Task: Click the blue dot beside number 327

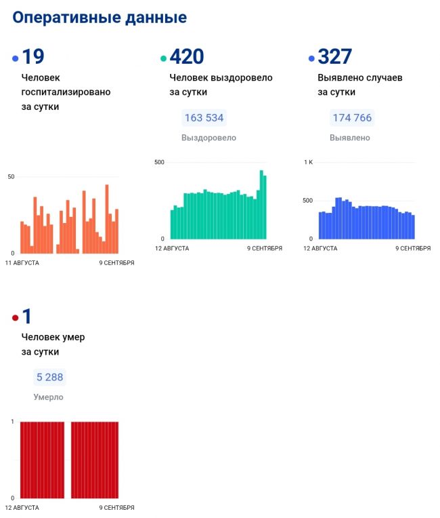Action: pos(311,59)
